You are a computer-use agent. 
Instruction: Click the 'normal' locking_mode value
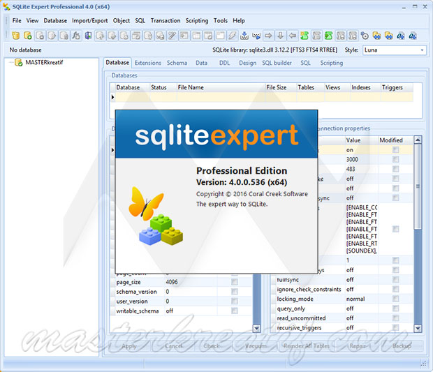355,299
